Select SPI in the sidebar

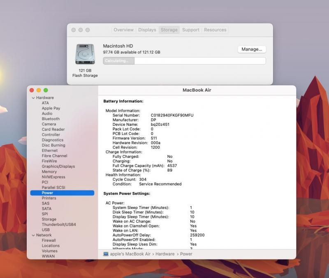(45, 214)
